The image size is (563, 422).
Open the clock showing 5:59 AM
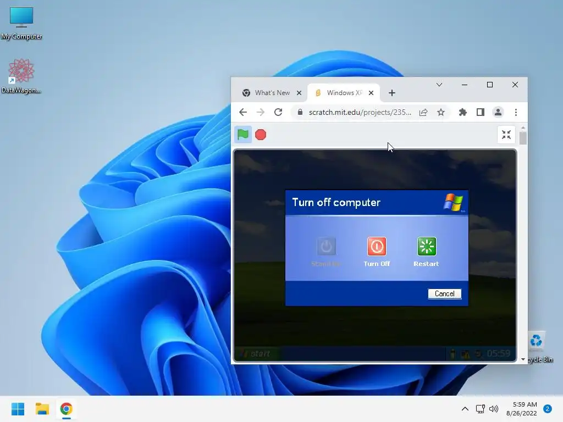(522, 409)
